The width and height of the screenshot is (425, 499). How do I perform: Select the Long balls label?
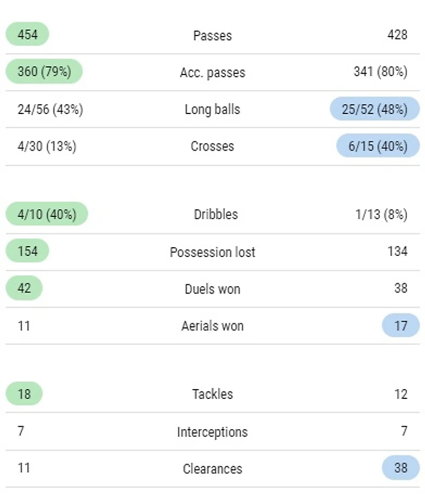click(212, 109)
